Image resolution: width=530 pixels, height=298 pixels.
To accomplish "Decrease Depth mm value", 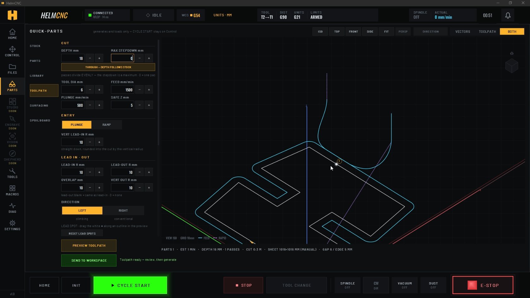I will click(x=90, y=58).
